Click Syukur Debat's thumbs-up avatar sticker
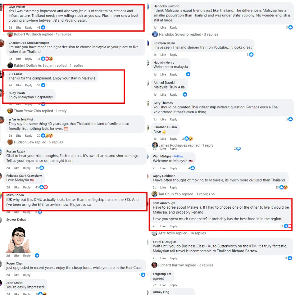 (18, 239)
